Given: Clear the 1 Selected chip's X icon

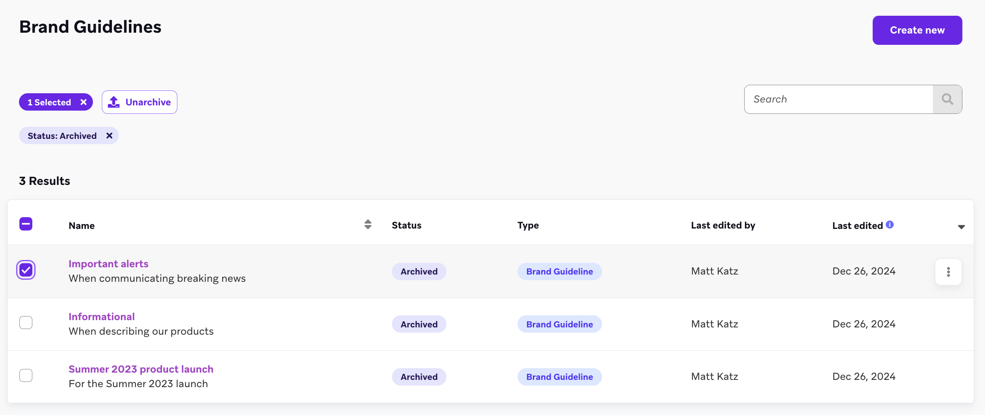Looking at the screenshot, I should (84, 102).
